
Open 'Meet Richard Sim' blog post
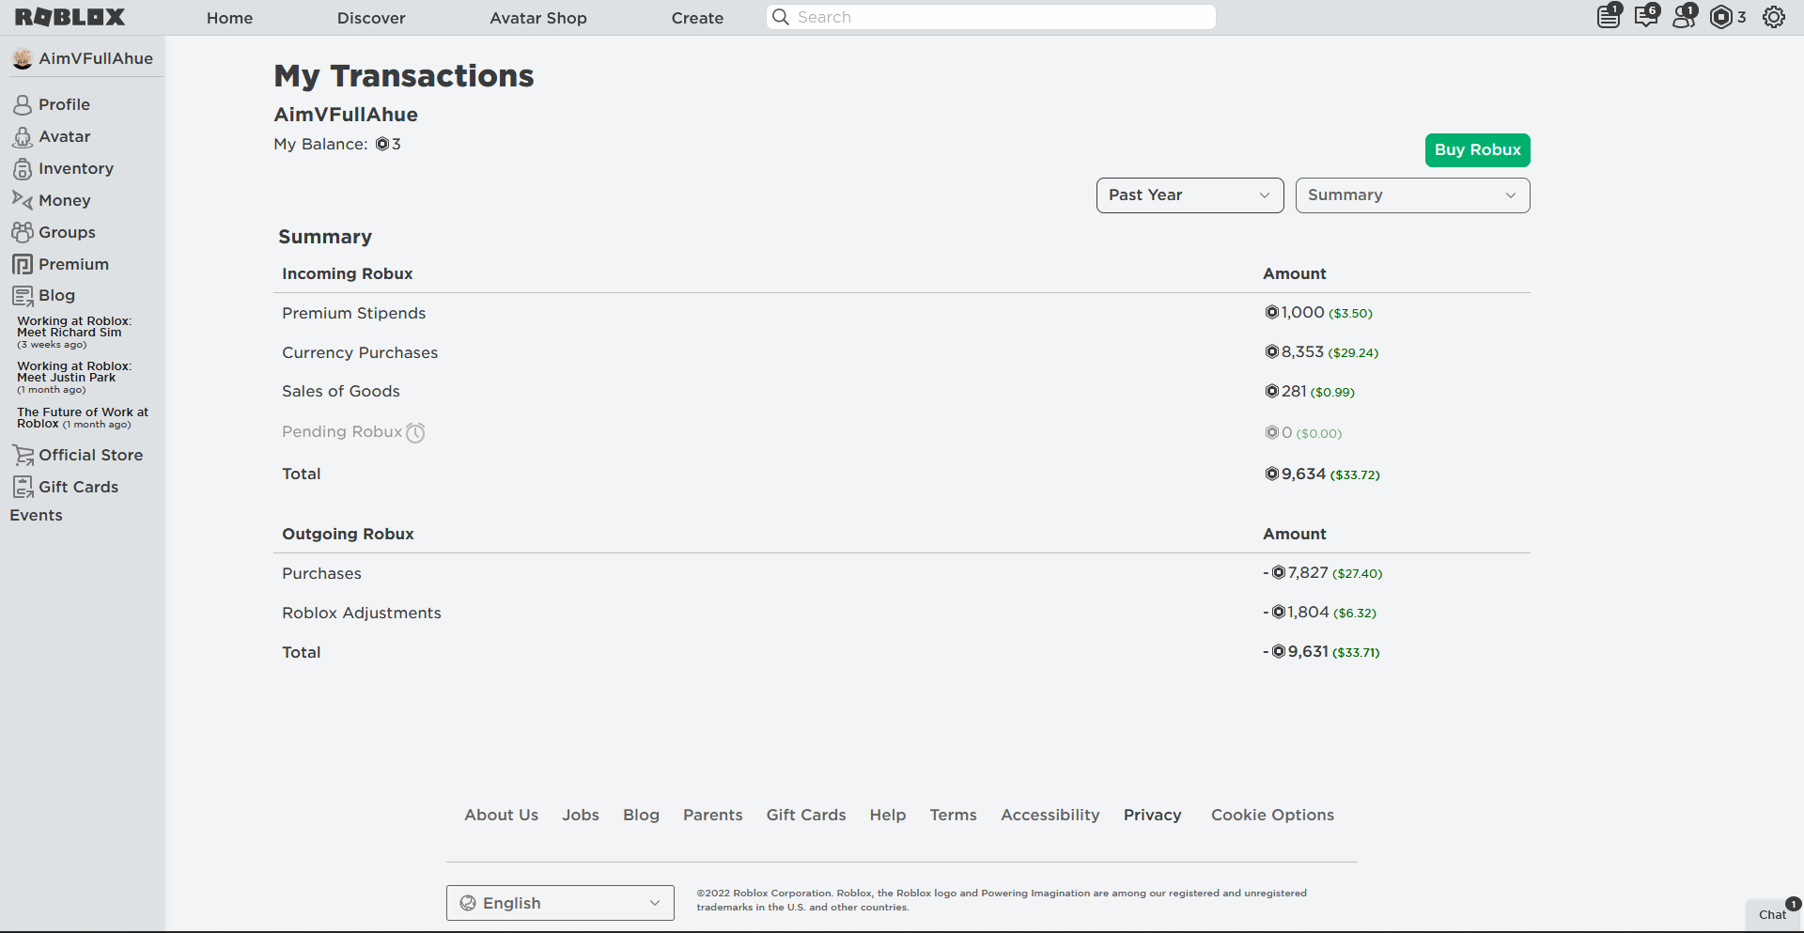pos(74,332)
